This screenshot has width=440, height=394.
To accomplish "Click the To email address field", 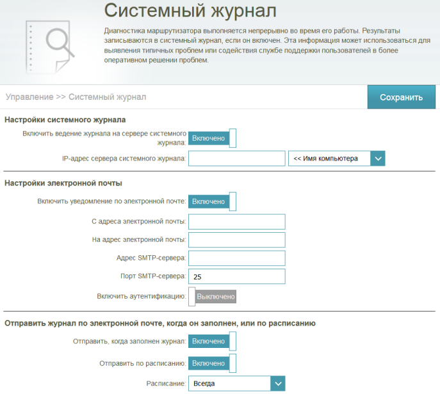I will tap(236, 240).
